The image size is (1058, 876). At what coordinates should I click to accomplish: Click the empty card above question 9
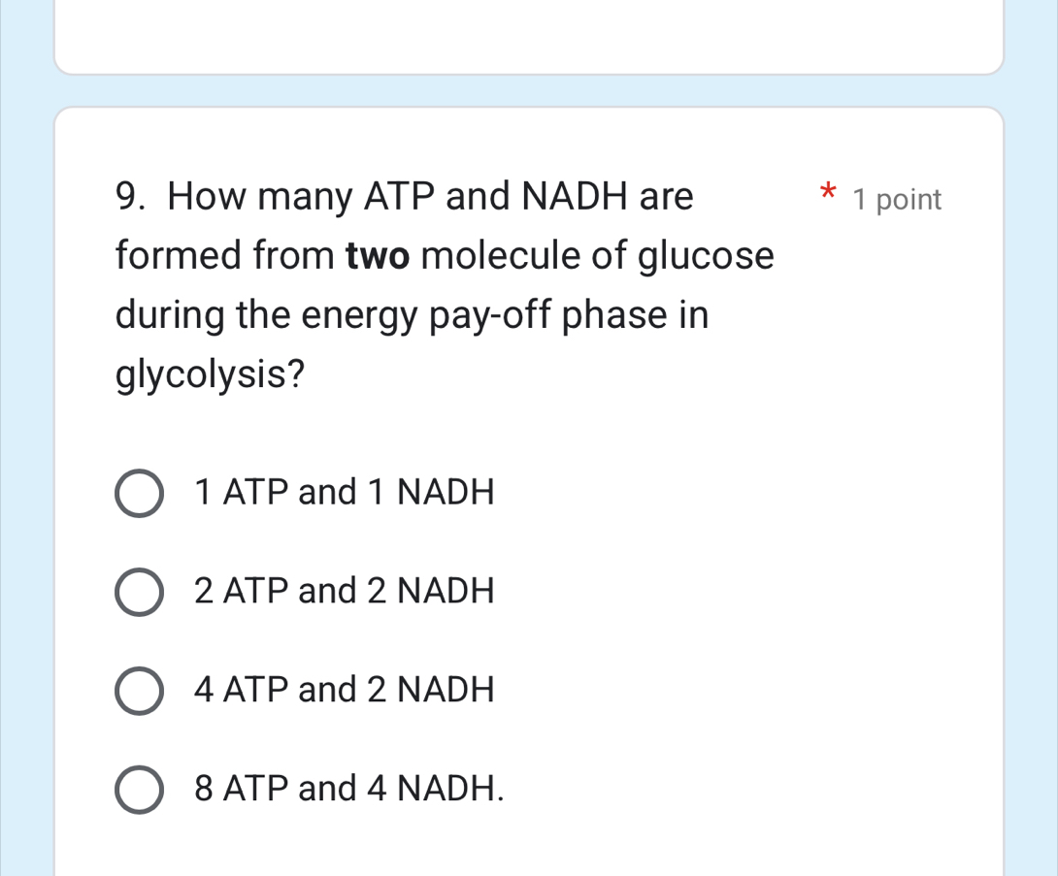pyautogui.click(x=529, y=34)
